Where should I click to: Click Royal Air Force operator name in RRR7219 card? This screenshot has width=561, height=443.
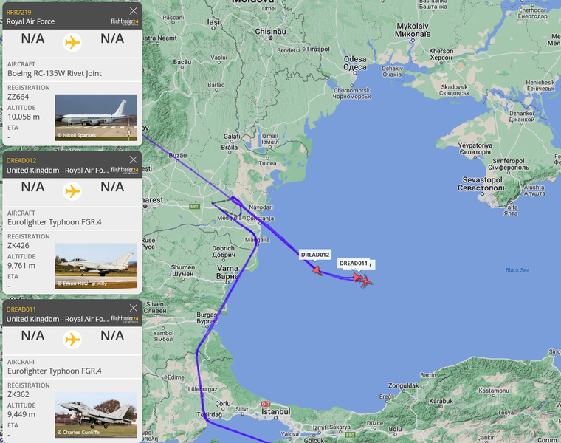tap(30, 21)
